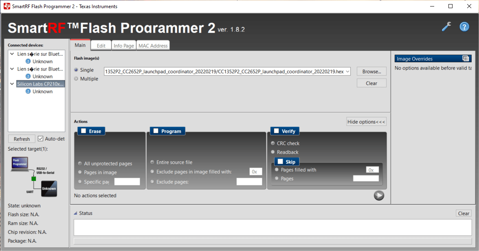The image size is (479, 251).
Task: Open the blue help question-mark icon
Action: (x=464, y=27)
